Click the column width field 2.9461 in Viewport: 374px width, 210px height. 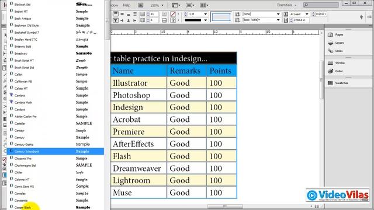click(x=302, y=20)
